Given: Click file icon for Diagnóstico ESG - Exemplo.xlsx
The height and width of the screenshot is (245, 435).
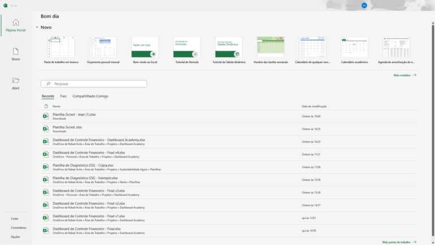Looking at the screenshot, I should (46, 180).
